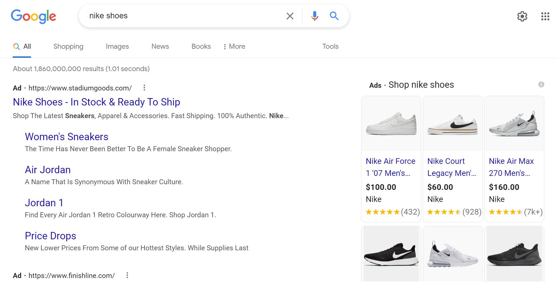Viewport: 558px width, 282px height.
Task: Open the Books tab
Action: (x=201, y=46)
